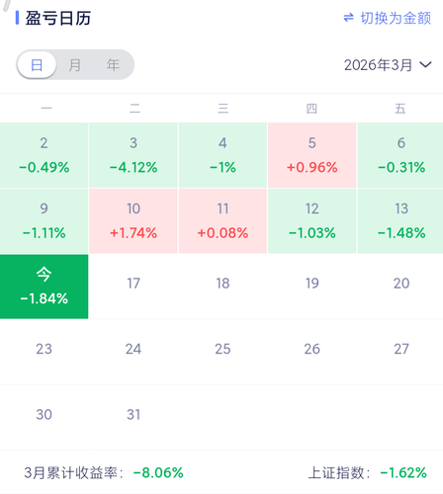Viewport: 443px width, 494px height.
Task: Select today's cell showing -1.84%
Action: coord(44,287)
